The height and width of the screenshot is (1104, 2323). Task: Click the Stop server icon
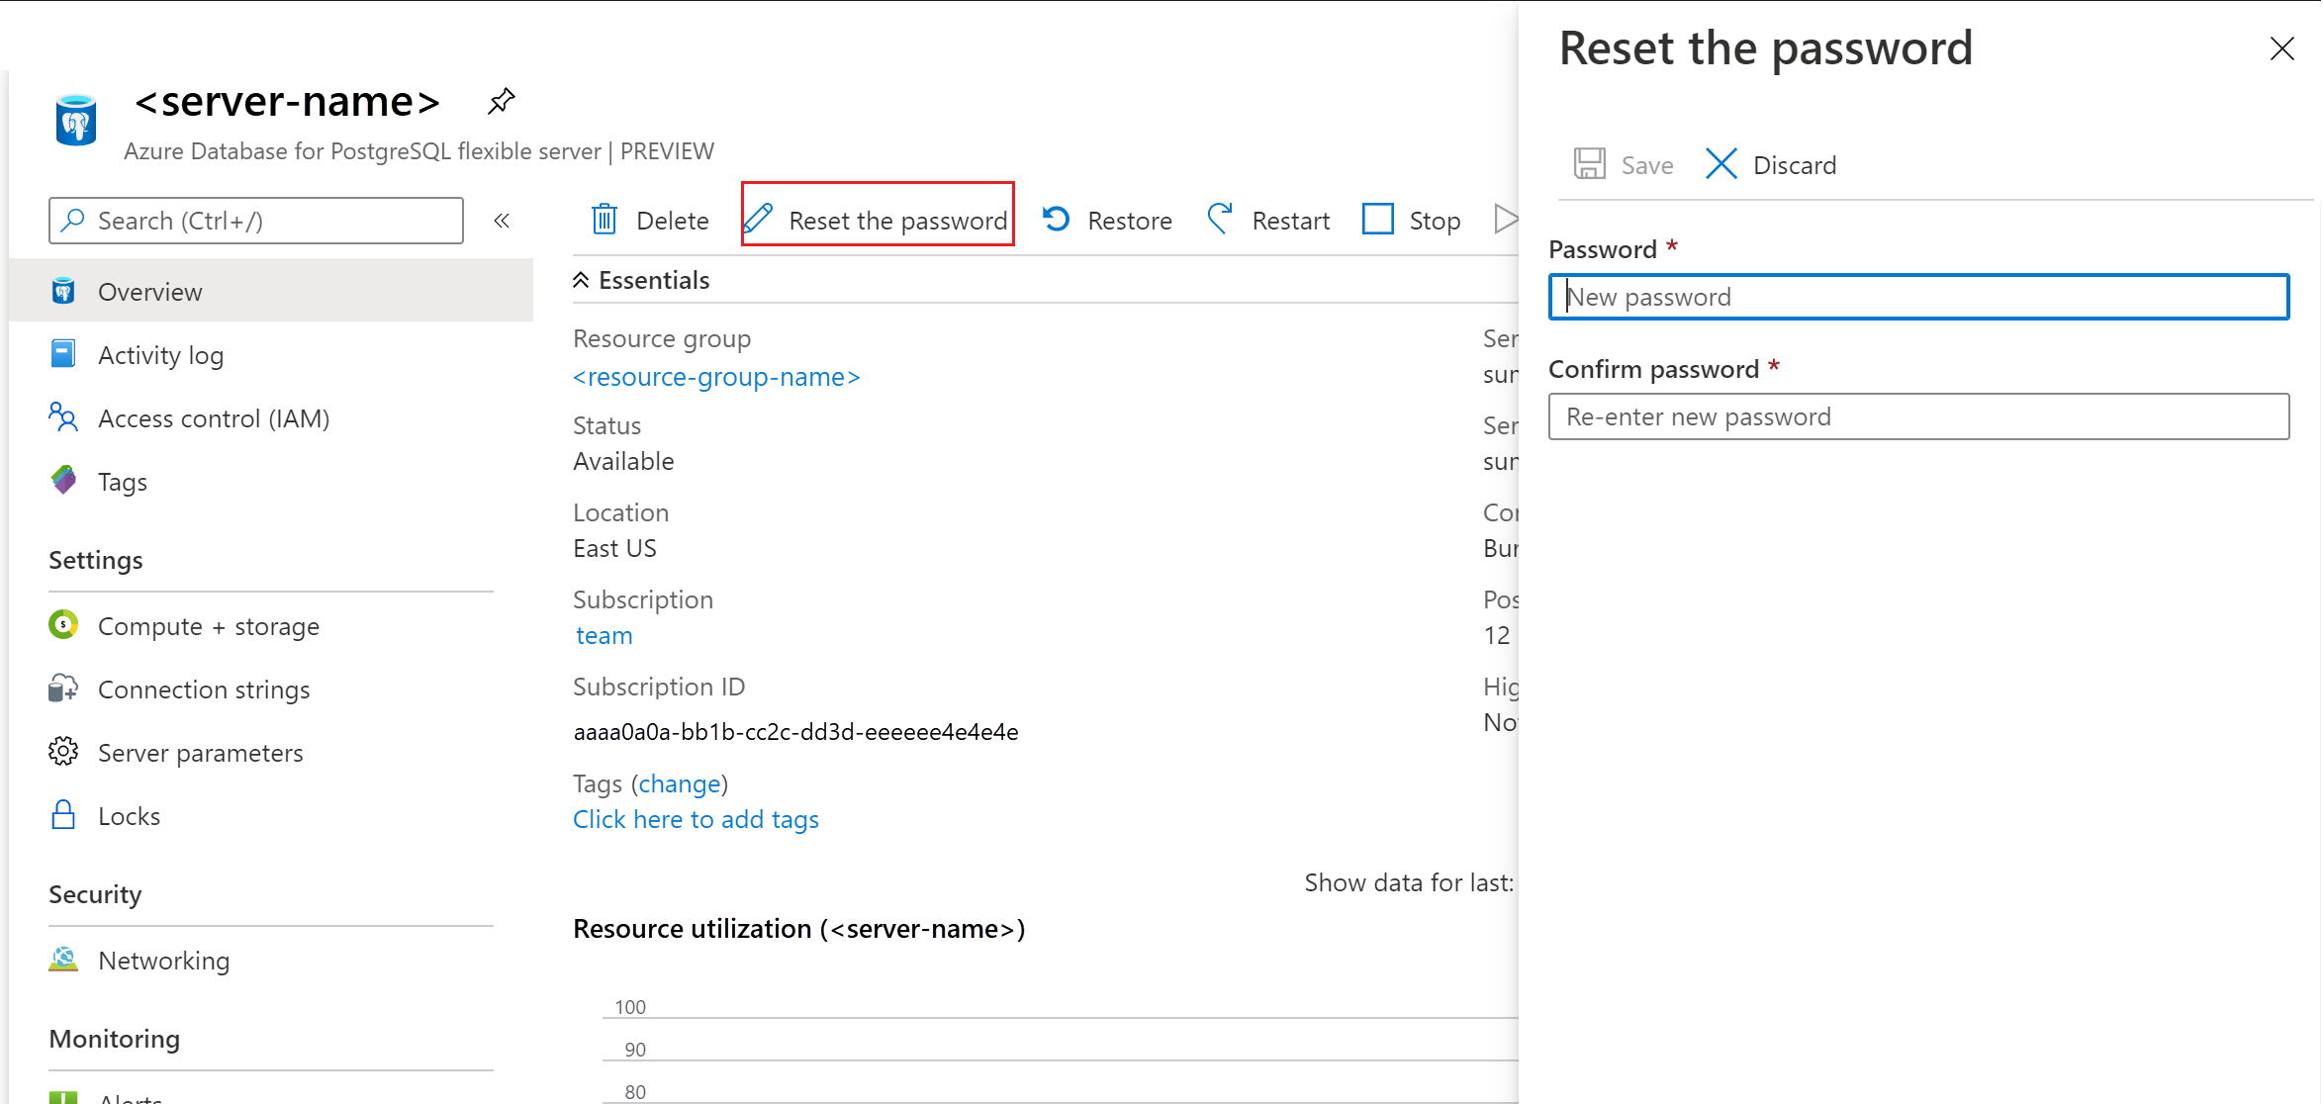click(1378, 218)
